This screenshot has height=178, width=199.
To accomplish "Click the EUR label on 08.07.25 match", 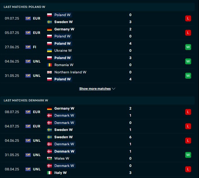I will coord(37,112).
